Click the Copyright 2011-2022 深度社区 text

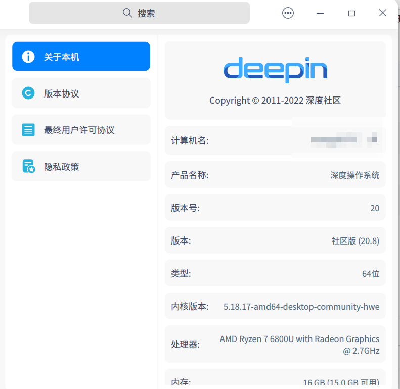(275, 101)
